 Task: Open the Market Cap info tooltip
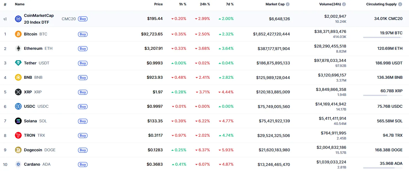[x=287, y=4]
